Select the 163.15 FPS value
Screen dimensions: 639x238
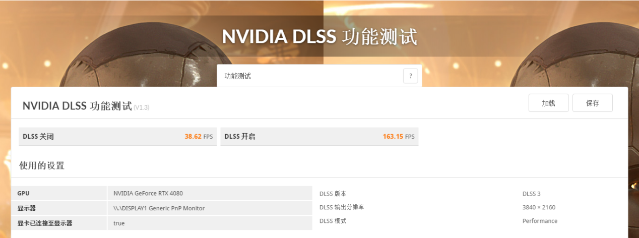coord(399,136)
